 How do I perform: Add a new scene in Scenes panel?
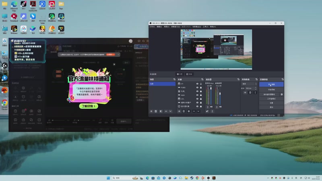[x=151, y=111]
